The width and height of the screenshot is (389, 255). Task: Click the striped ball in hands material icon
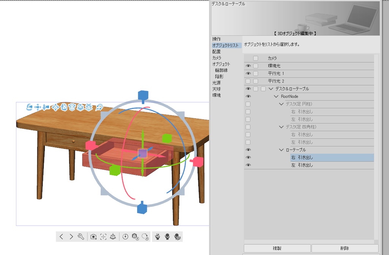tap(157, 237)
